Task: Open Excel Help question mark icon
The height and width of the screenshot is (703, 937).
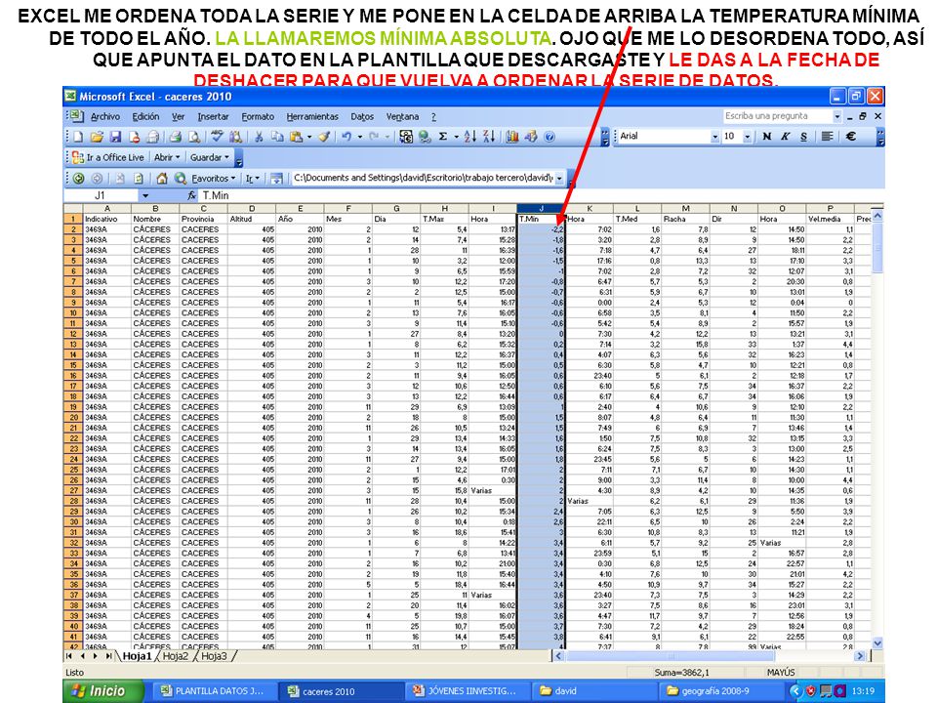Action: [550, 137]
